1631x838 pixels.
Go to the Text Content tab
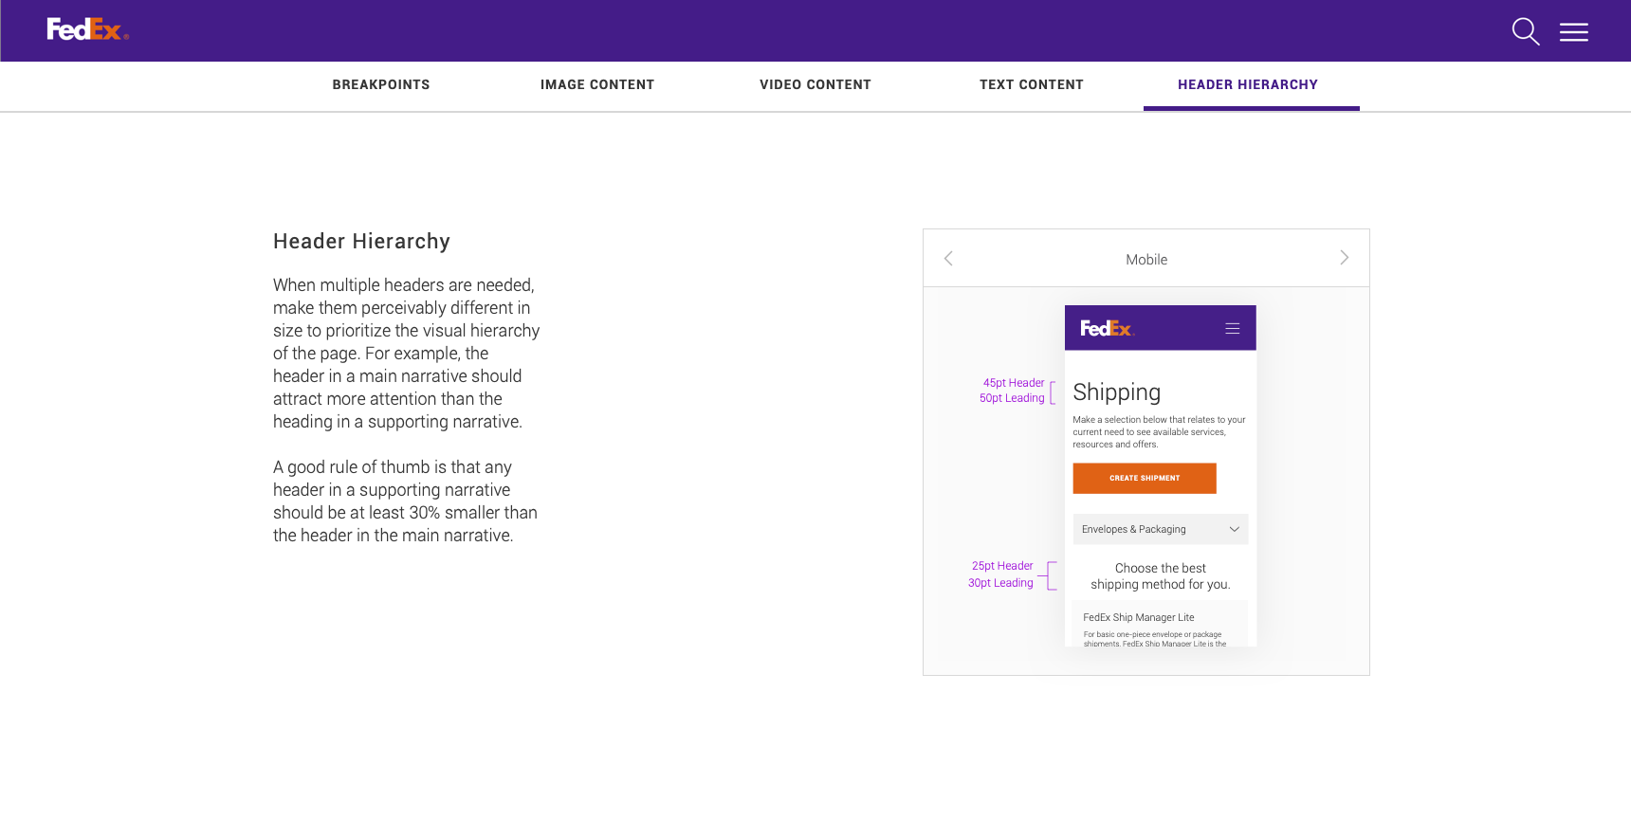point(1031,85)
